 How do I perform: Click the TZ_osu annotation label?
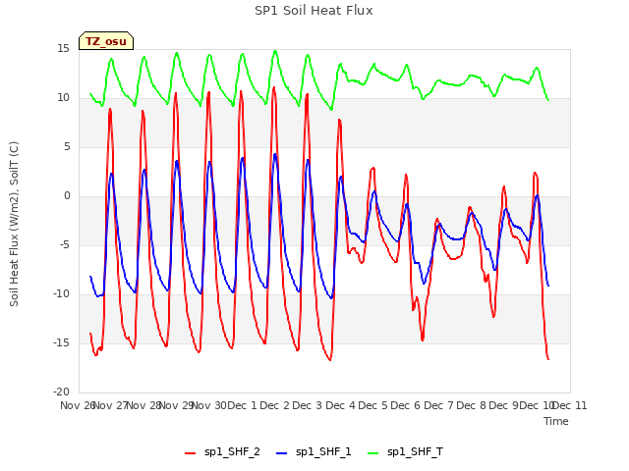(106, 41)
